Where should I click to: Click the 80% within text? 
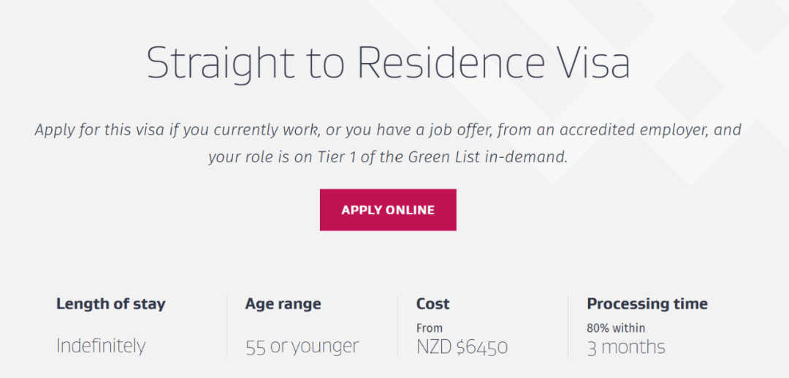(616, 328)
